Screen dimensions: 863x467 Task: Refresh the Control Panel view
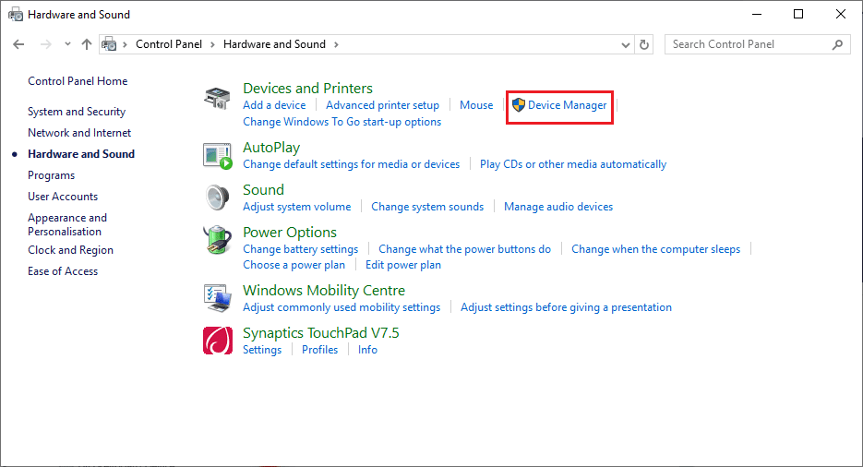click(645, 44)
